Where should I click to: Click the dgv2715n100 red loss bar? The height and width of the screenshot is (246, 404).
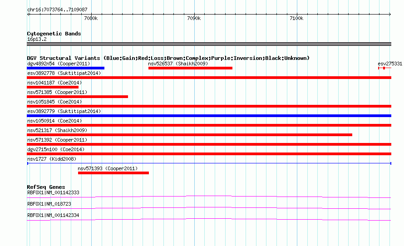pyautogui.click(x=209, y=154)
